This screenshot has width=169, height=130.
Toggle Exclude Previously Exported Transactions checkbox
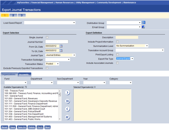click(47, 68)
